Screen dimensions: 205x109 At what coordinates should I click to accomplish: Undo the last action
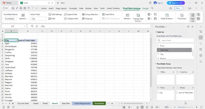pos(29,8)
